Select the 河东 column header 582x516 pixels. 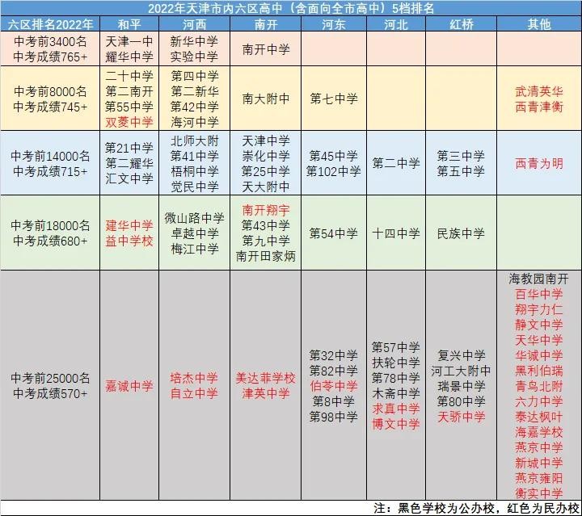pyautogui.click(x=333, y=24)
